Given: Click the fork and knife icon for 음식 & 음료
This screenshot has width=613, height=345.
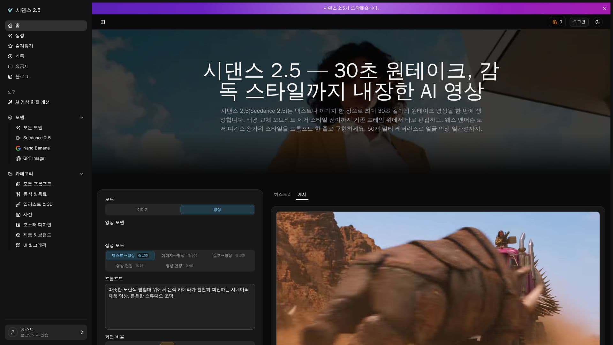Looking at the screenshot, I should tap(18, 194).
